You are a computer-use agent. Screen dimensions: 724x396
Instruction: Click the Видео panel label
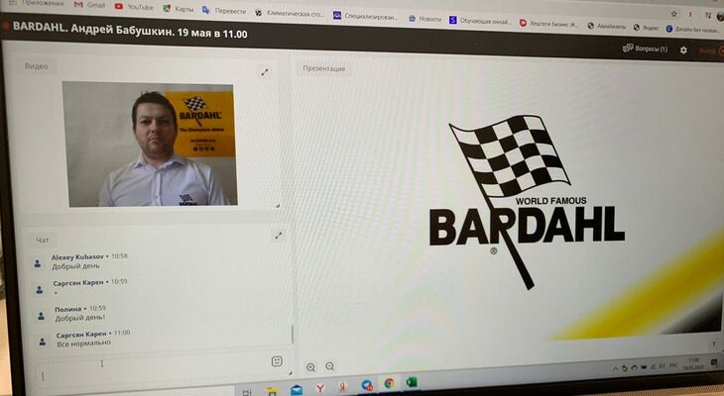coord(36,66)
